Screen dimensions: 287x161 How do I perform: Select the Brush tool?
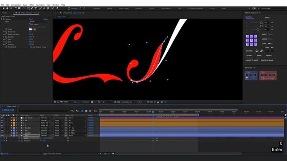pyautogui.click(x=40, y=8)
